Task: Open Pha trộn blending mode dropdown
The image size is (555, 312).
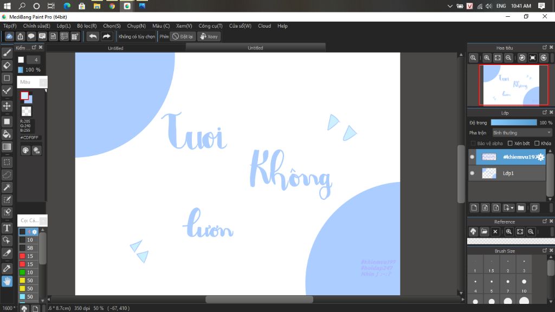Action: (x=522, y=133)
